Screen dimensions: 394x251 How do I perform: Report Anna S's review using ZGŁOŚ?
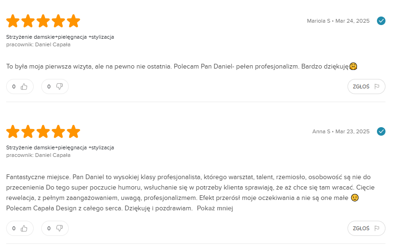click(x=366, y=228)
